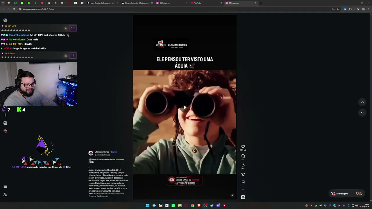The image size is (372, 209).
Task: Click the #netflix hashtag in caption
Action: coord(106,194)
